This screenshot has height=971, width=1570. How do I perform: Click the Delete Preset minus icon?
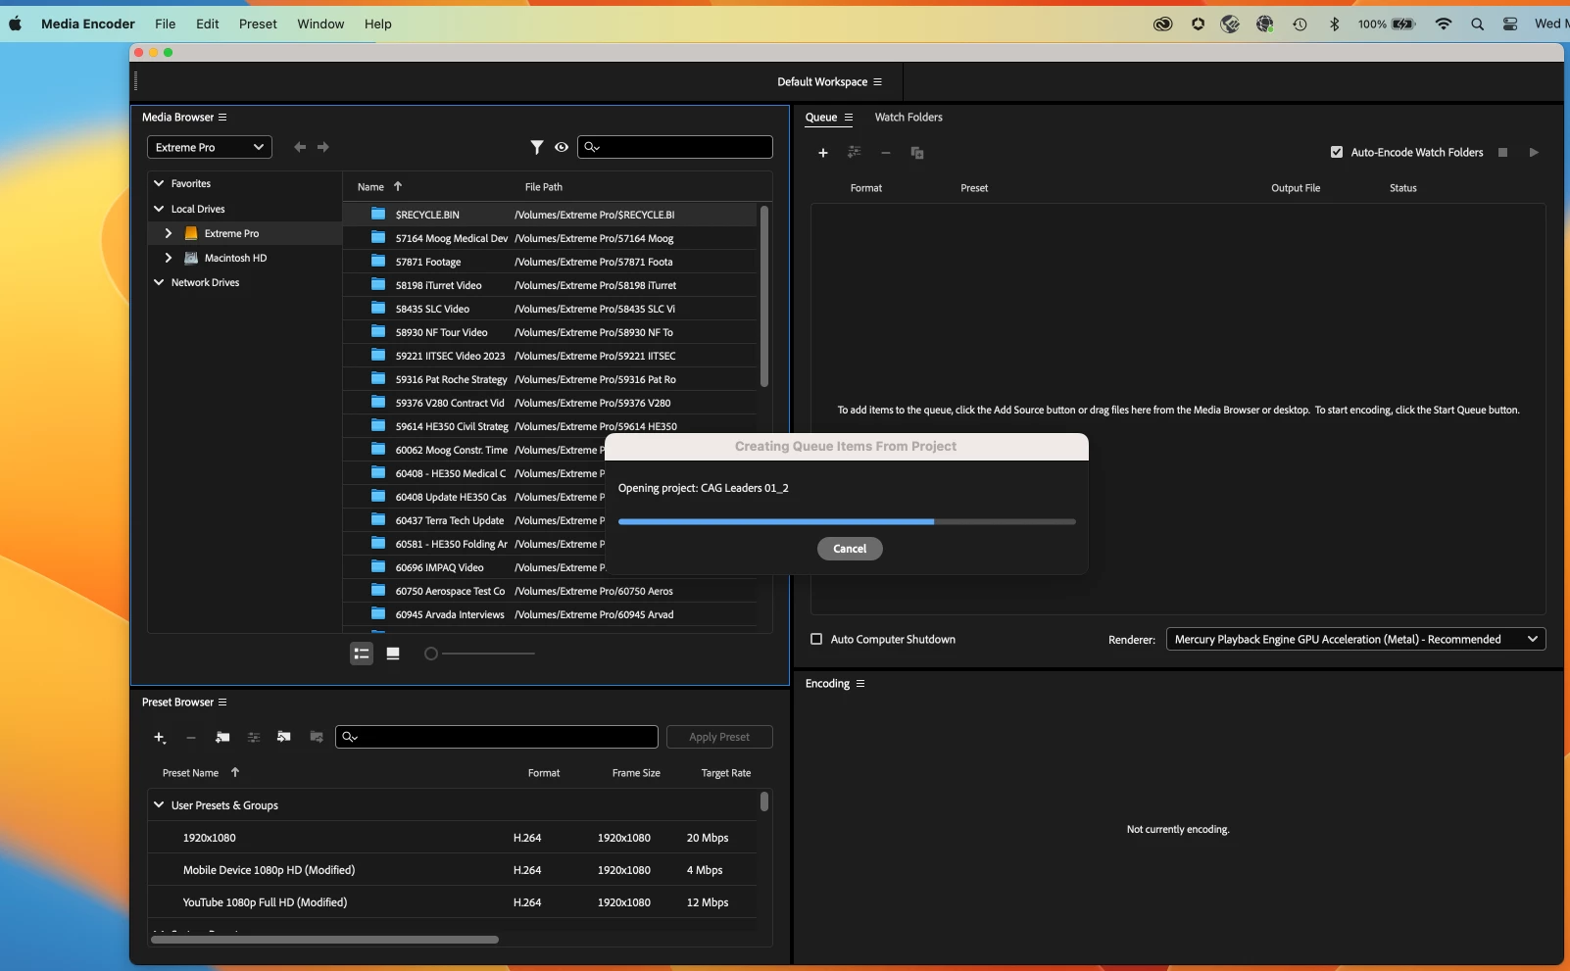coord(191,737)
